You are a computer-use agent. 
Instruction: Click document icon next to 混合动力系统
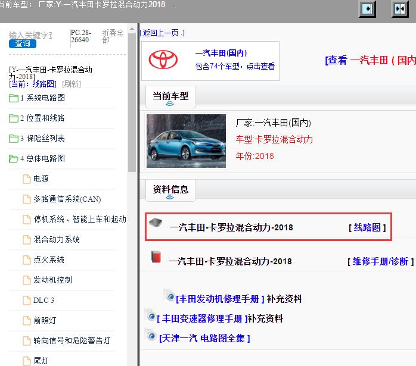pyautogui.click(x=27, y=240)
